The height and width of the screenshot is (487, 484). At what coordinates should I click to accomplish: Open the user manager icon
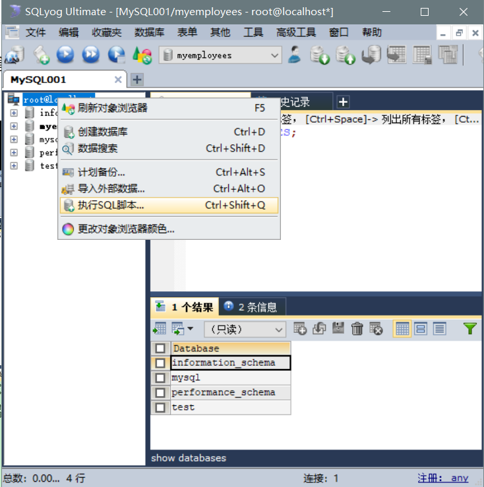294,55
